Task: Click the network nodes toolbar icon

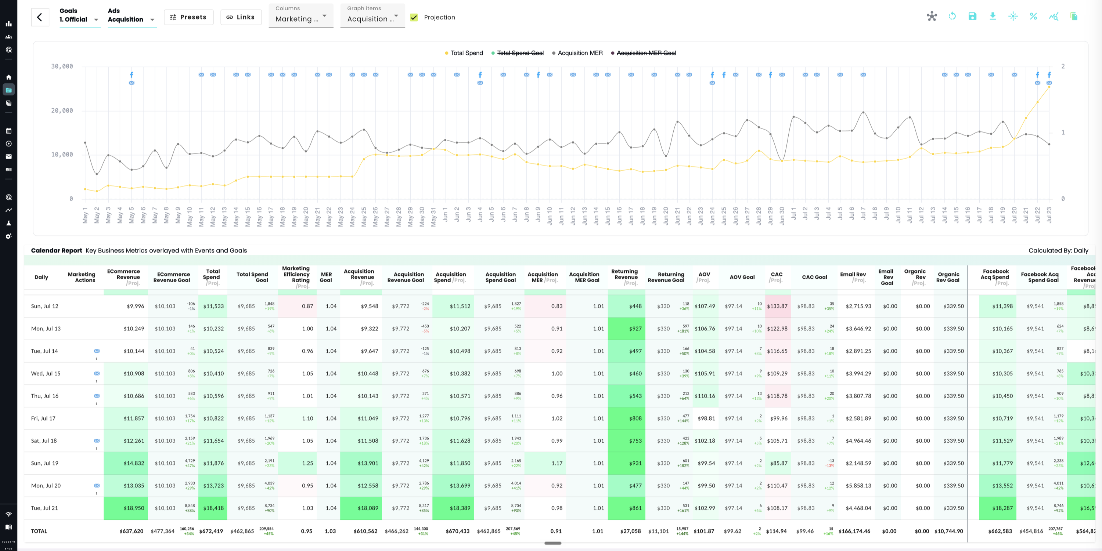Action: (932, 16)
